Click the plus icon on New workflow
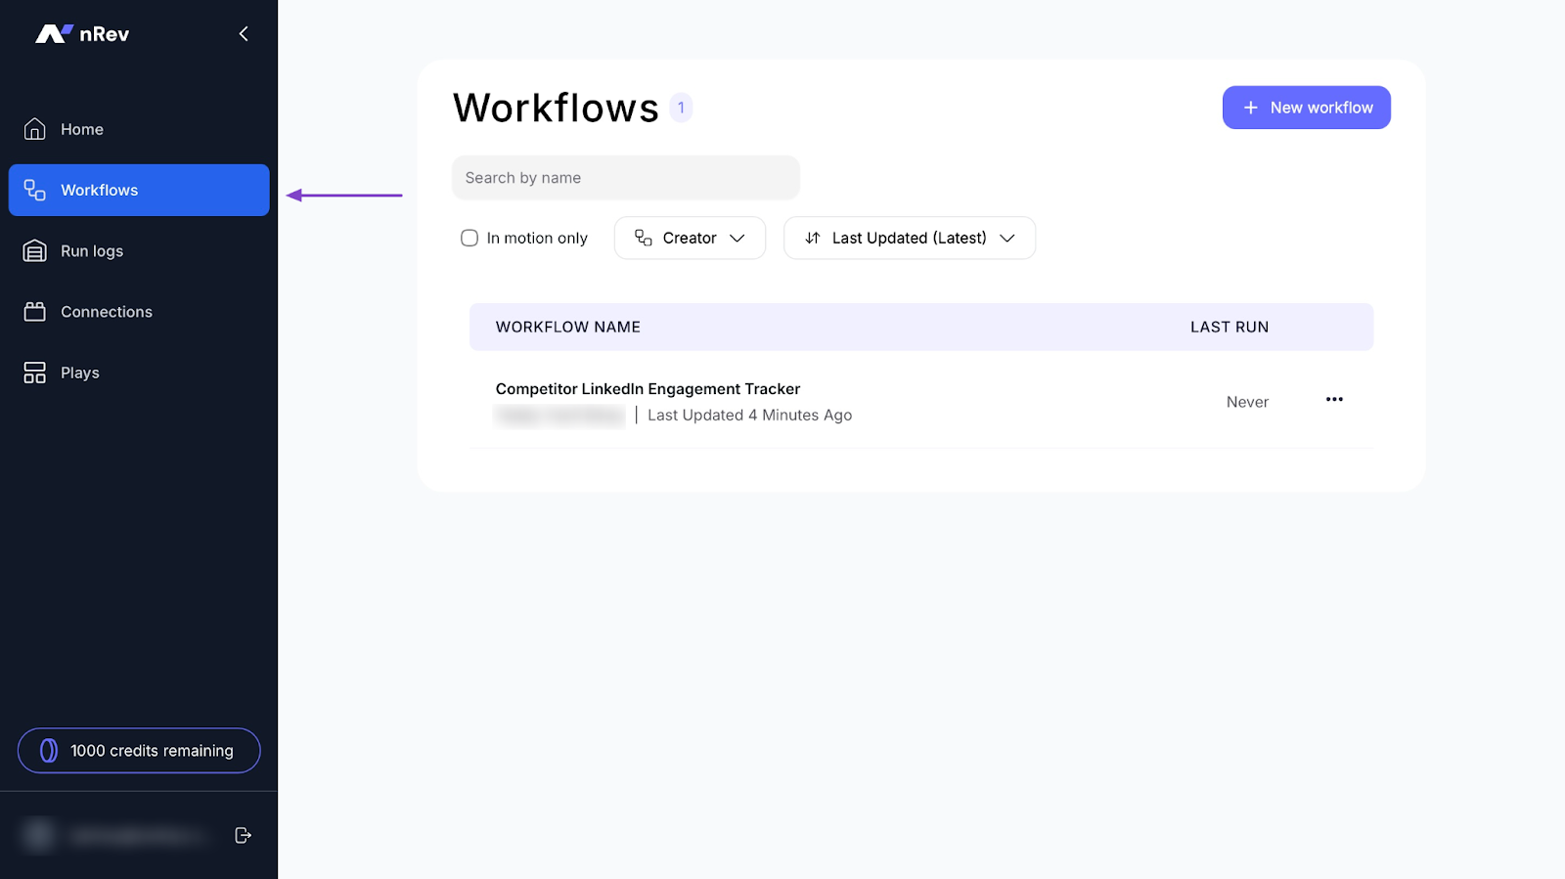The height and width of the screenshot is (879, 1565). [x=1250, y=108]
